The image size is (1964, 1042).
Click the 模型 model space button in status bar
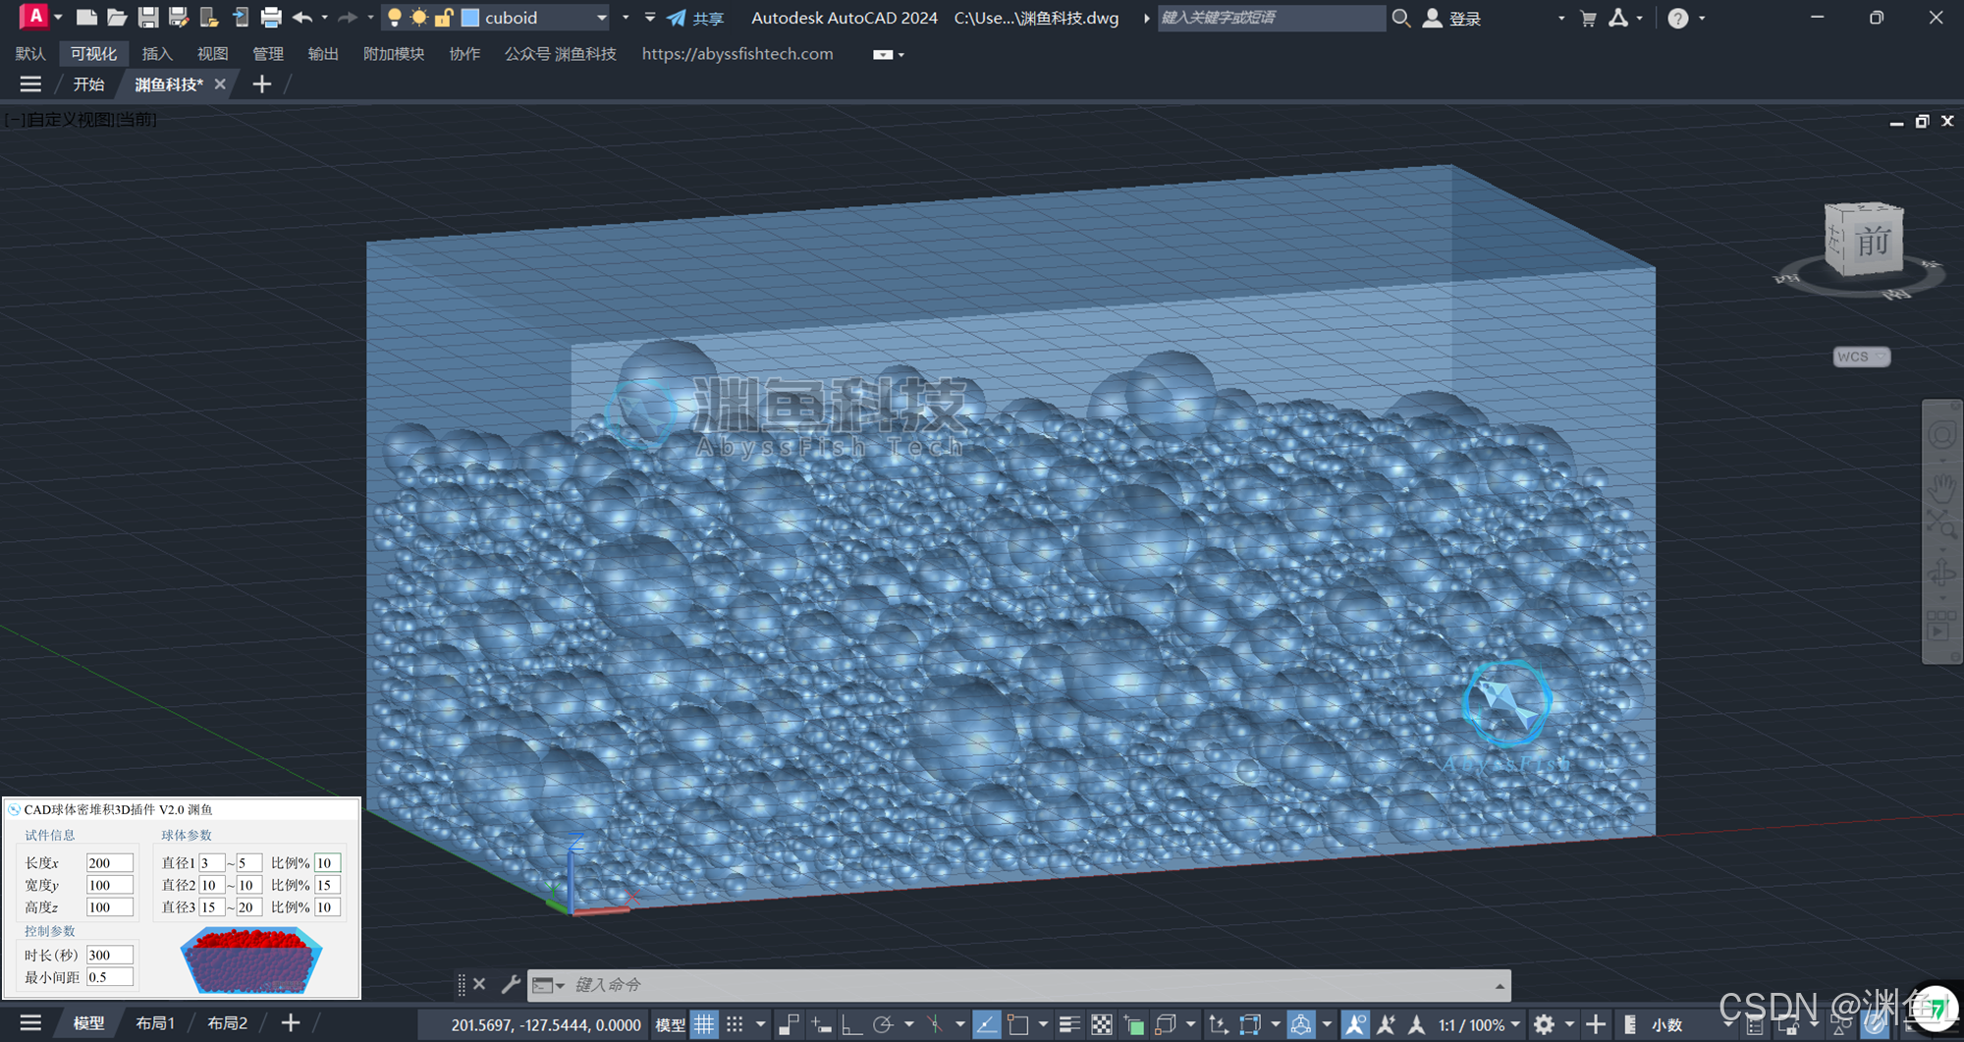coord(671,1024)
